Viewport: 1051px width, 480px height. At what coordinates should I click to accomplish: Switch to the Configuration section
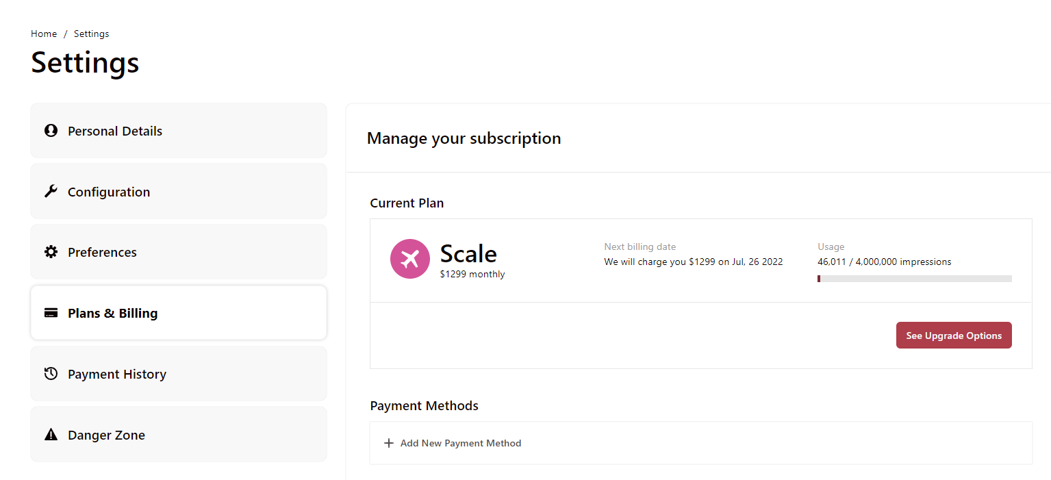coord(179,192)
